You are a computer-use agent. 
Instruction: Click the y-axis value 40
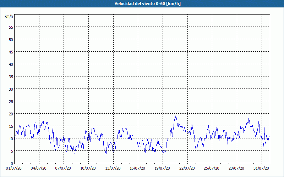point(11,64)
